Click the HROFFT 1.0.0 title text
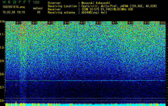Image resolution: width=168 pixels, height=106 pixels. (21, 2)
